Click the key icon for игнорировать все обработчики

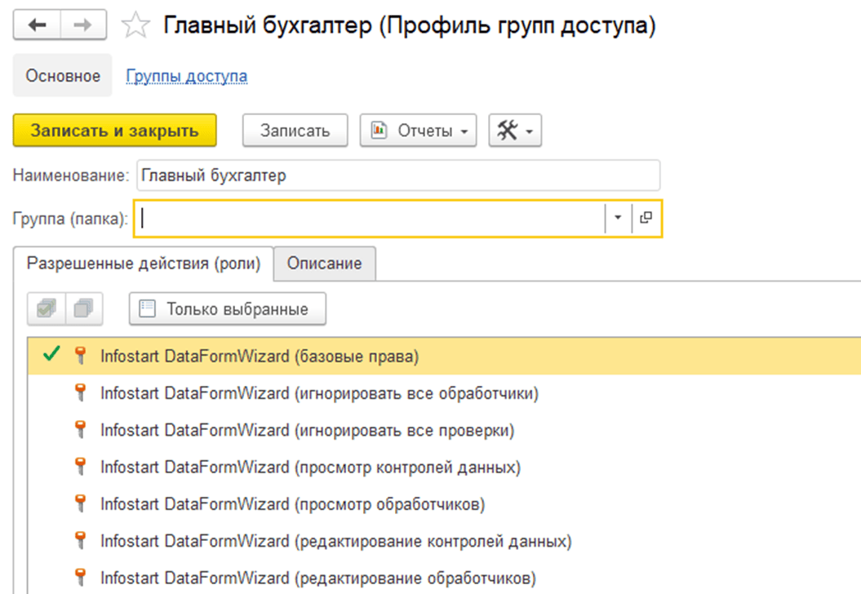tap(80, 393)
